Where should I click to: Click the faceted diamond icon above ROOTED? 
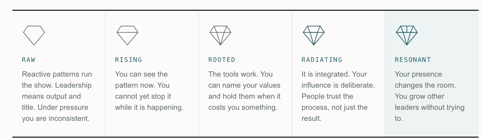click(220, 35)
